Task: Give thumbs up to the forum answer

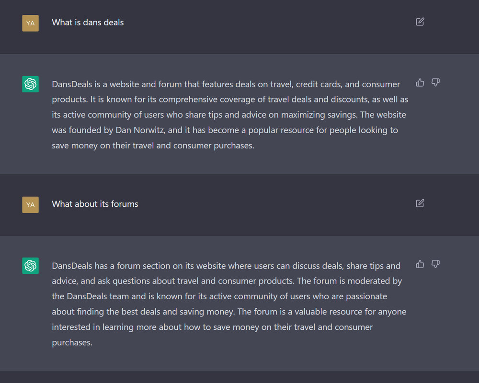Action: coord(420,264)
